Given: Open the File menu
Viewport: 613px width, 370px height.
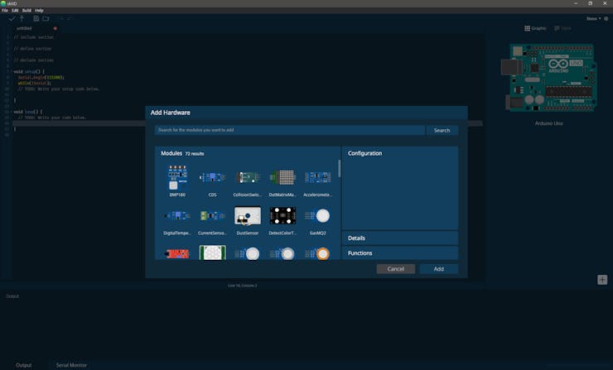Looking at the screenshot, I should 5,11.
